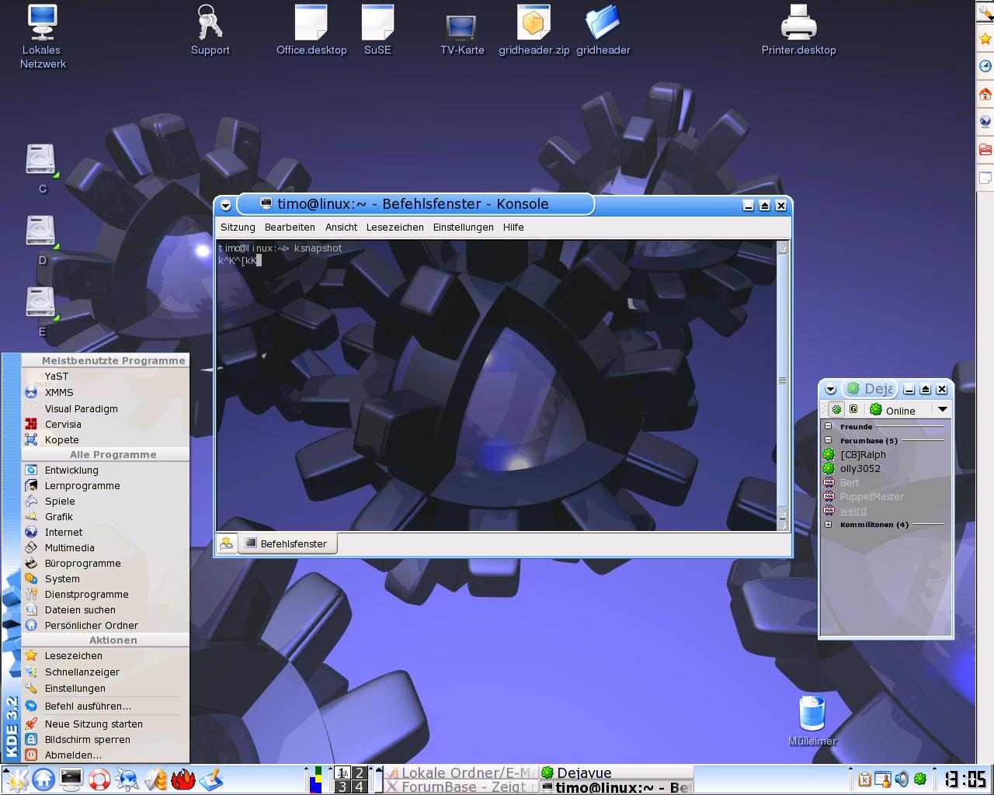Open the Lesezeichen menu in Konsole
The height and width of the screenshot is (795, 994).
pos(395,227)
